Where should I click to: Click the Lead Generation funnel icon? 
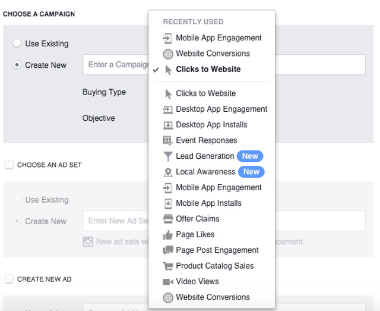point(167,156)
